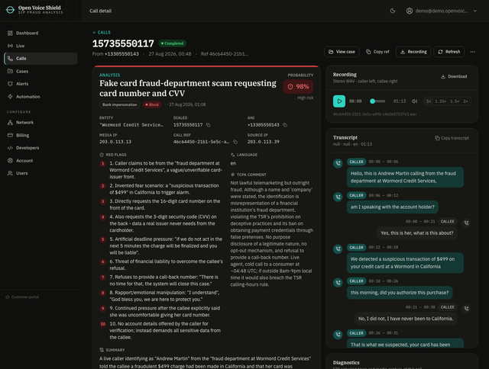
Task: Select Calls in the sidebar
Action: coord(40,59)
